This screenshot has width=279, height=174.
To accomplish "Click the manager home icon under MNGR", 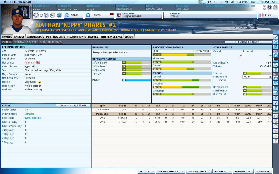I will (x=276, y=55).
